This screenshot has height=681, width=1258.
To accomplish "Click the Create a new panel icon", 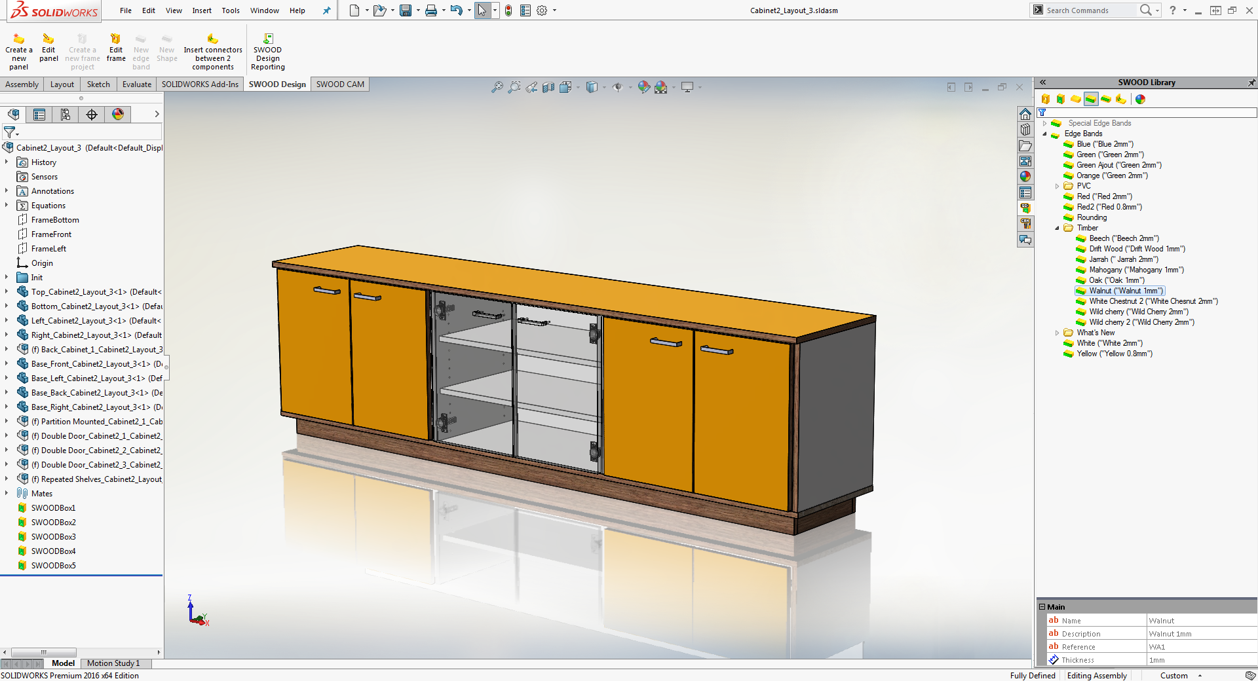I will 19,40.
